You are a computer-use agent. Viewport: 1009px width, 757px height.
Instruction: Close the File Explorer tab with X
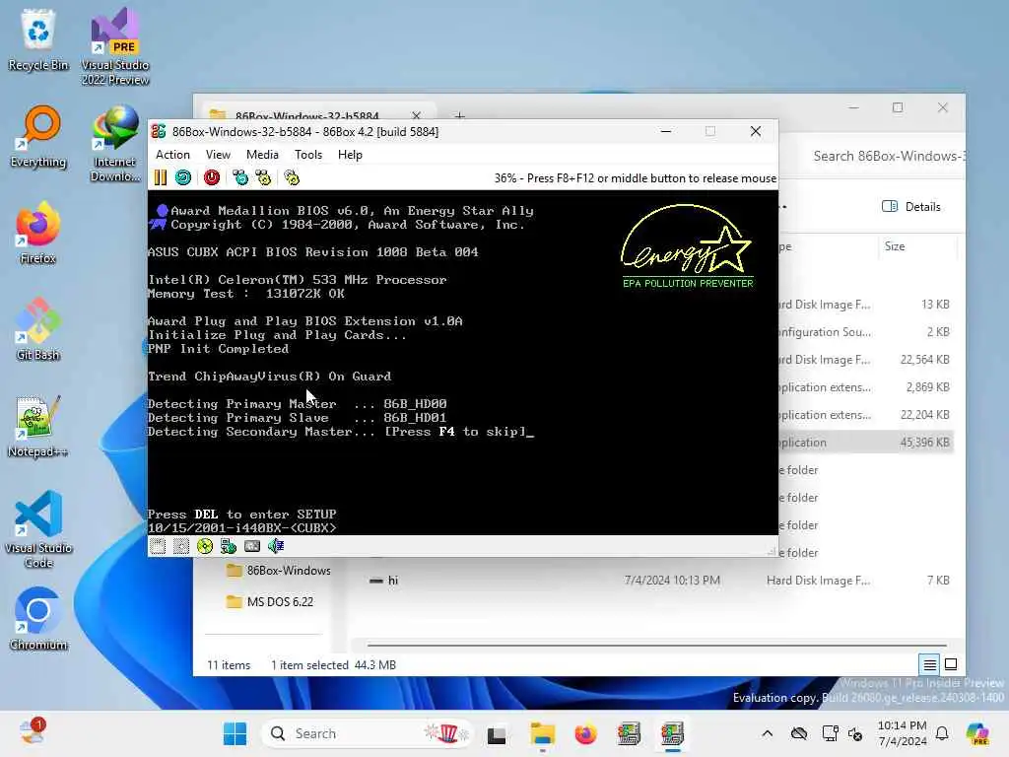pyautogui.click(x=417, y=116)
